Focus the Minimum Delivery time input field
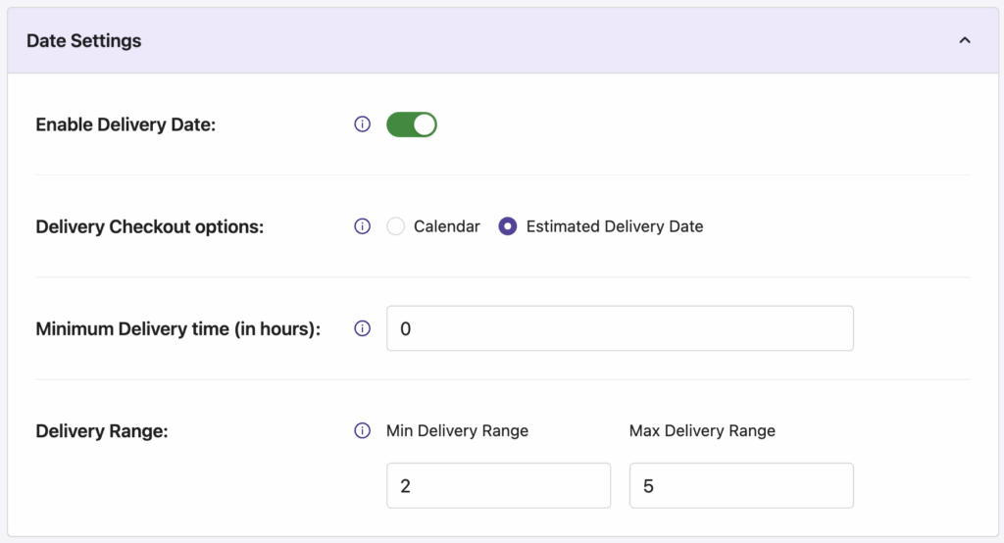Image resolution: width=1004 pixels, height=543 pixels. pyautogui.click(x=620, y=328)
